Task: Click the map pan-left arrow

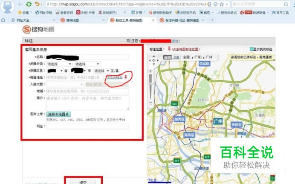Action: (150, 60)
